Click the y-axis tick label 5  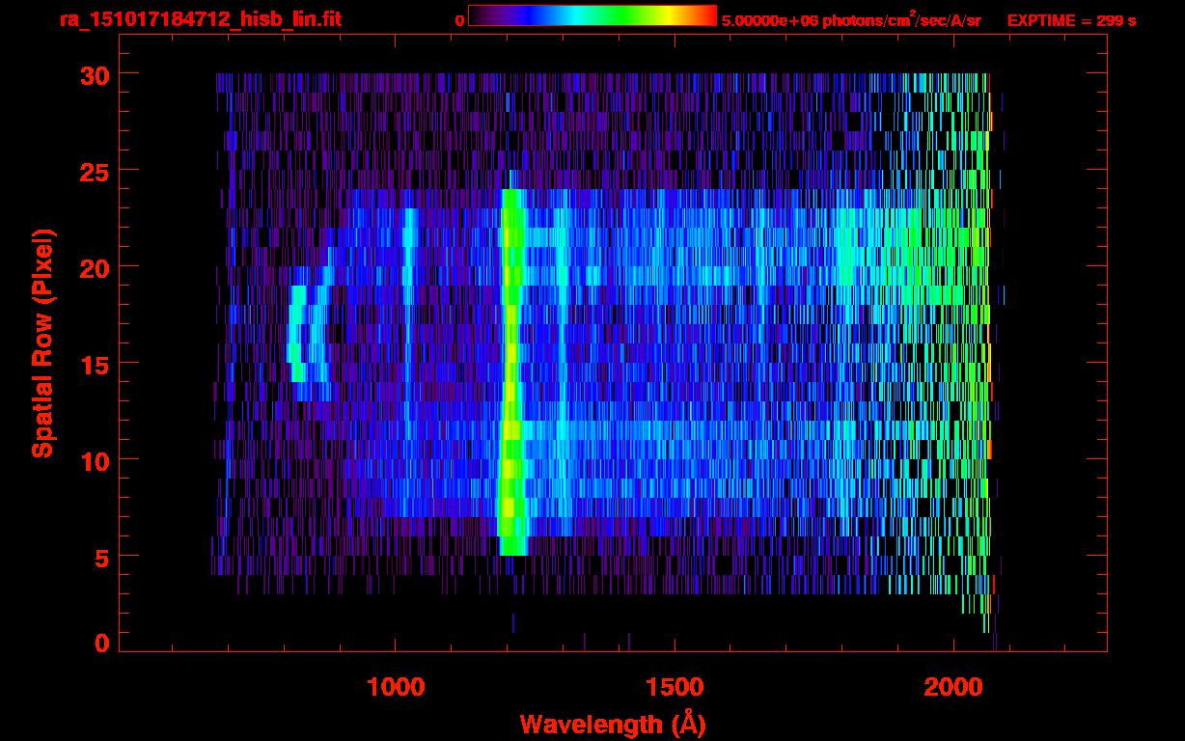101,557
